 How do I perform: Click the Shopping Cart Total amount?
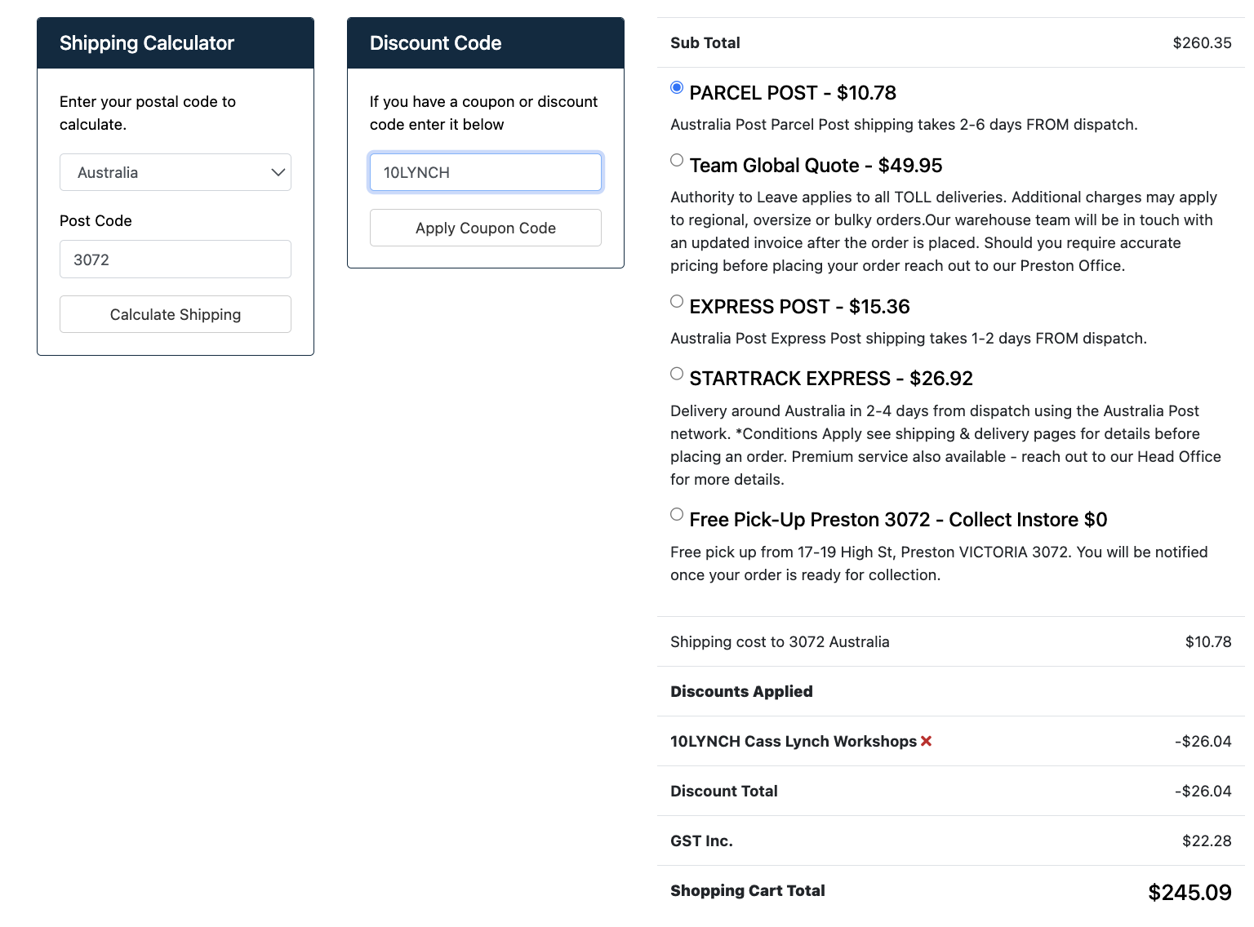(x=1190, y=892)
